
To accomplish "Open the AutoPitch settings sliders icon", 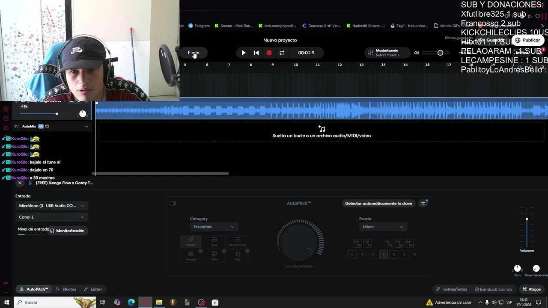I will (x=423, y=203).
